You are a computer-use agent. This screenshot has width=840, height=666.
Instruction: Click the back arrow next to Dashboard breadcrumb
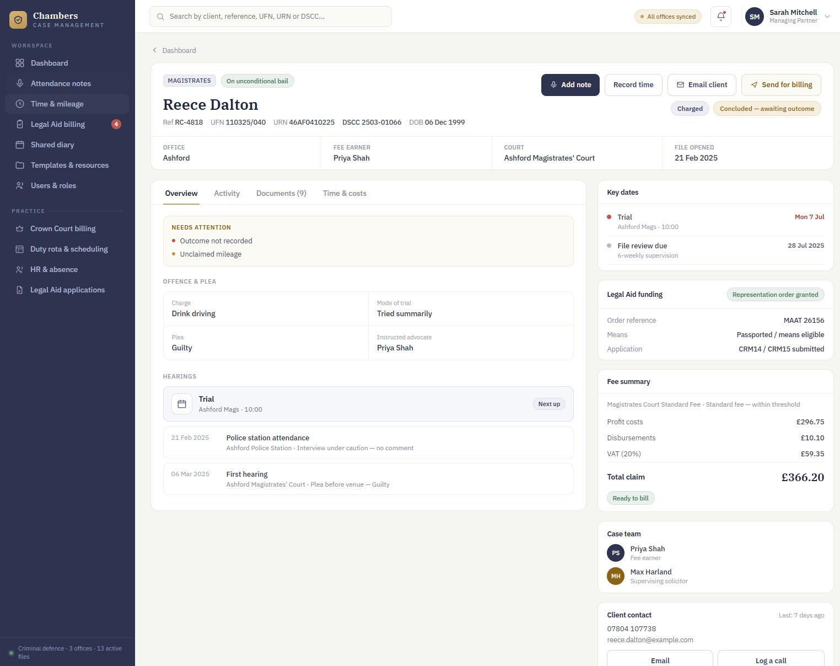(154, 50)
